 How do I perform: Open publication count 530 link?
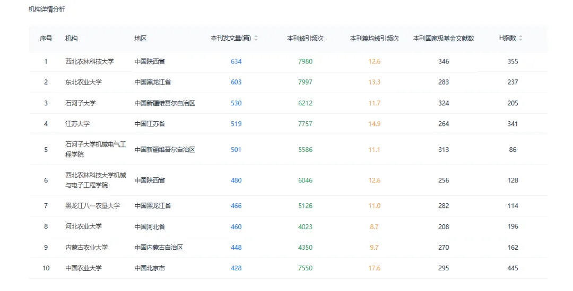pos(236,103)
